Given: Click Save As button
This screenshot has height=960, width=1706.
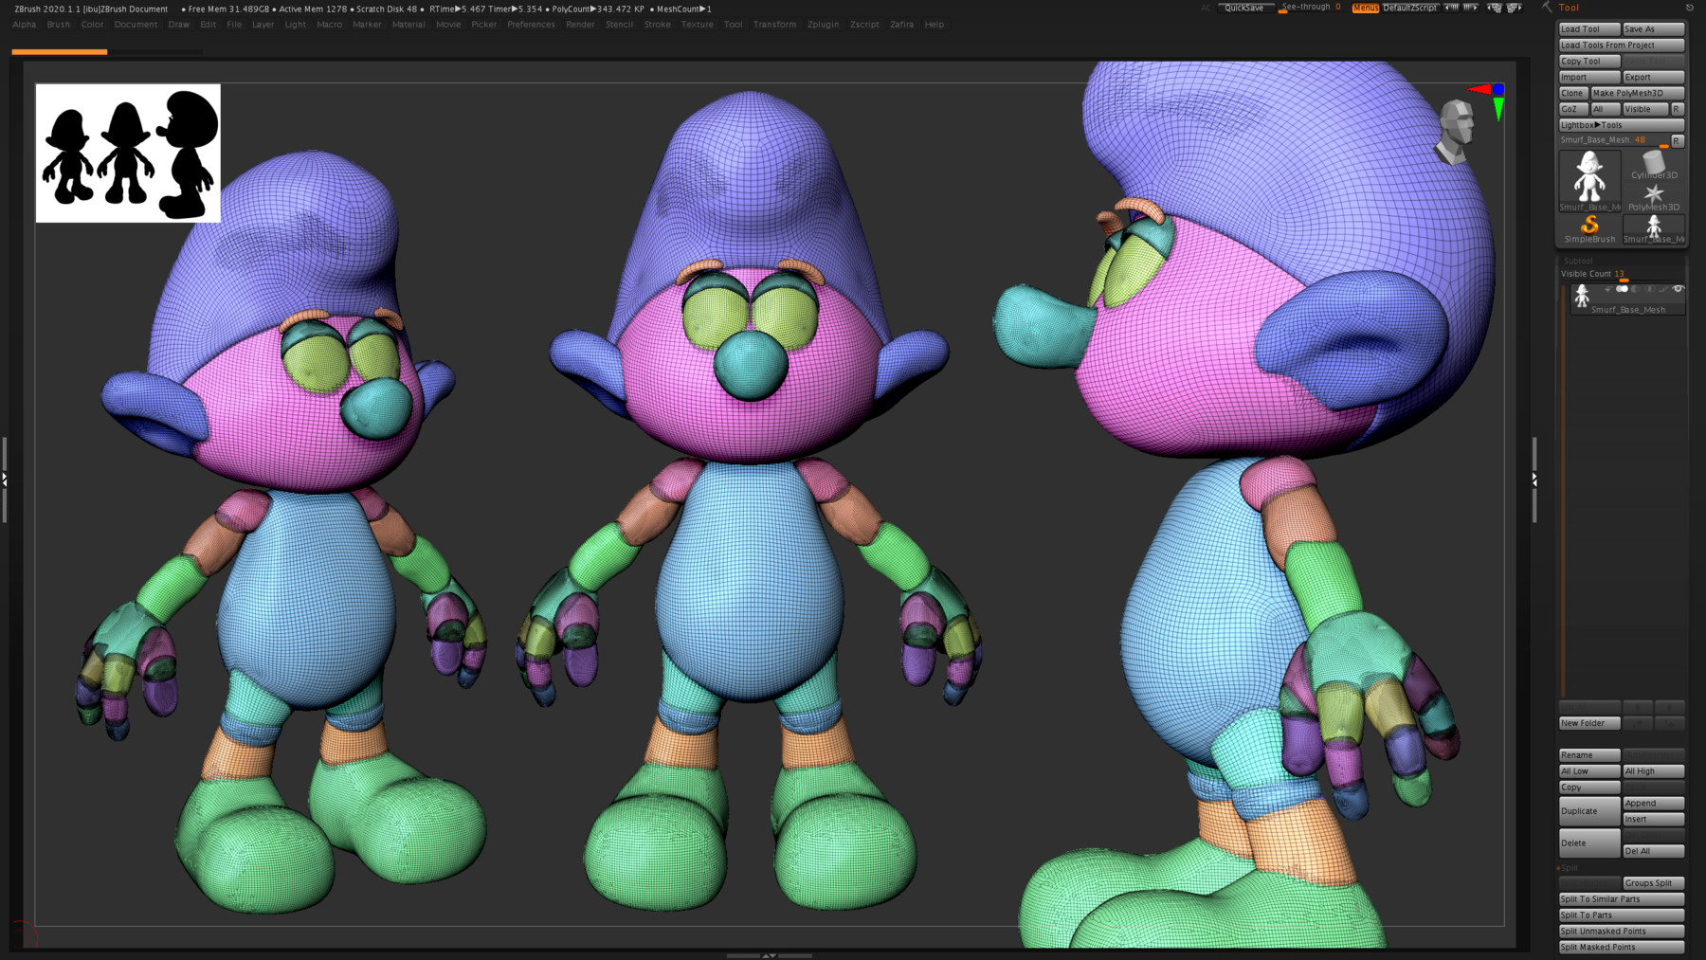Looking at the screenshot, I should pyautogui.click(x=1654, y=29).
